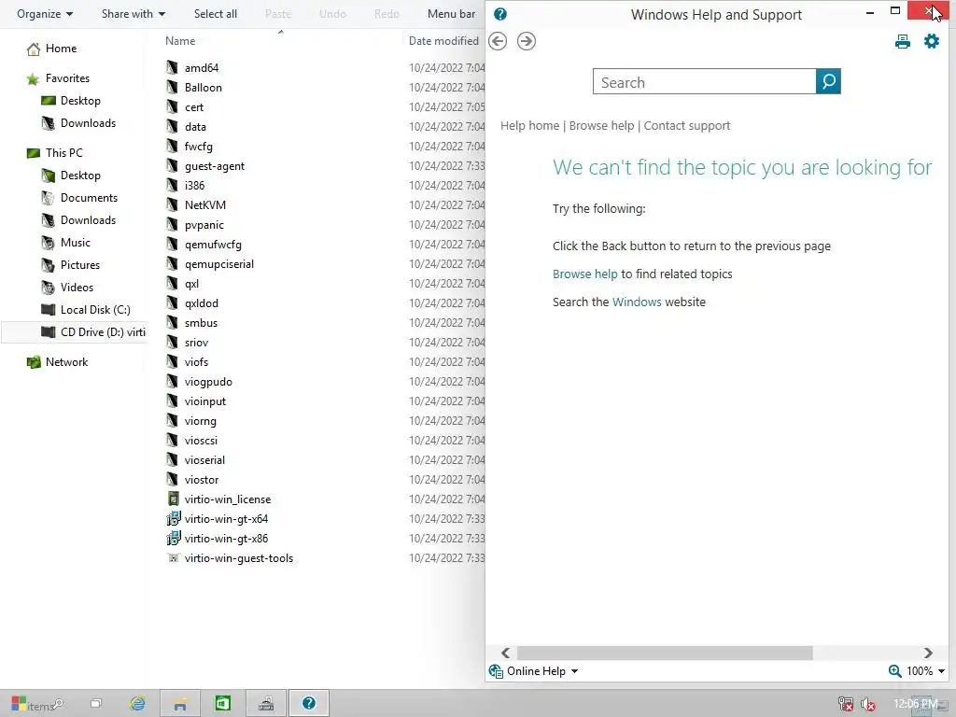Sort by the Name column header
The height and width of the screenshot is (717, 956).
(180, 41)
